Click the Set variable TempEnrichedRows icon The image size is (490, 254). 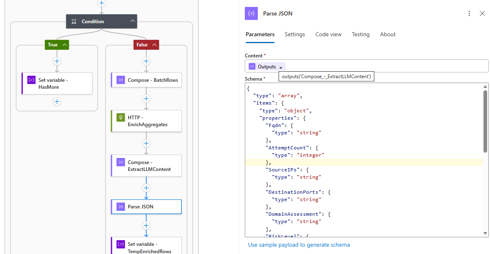121,244
